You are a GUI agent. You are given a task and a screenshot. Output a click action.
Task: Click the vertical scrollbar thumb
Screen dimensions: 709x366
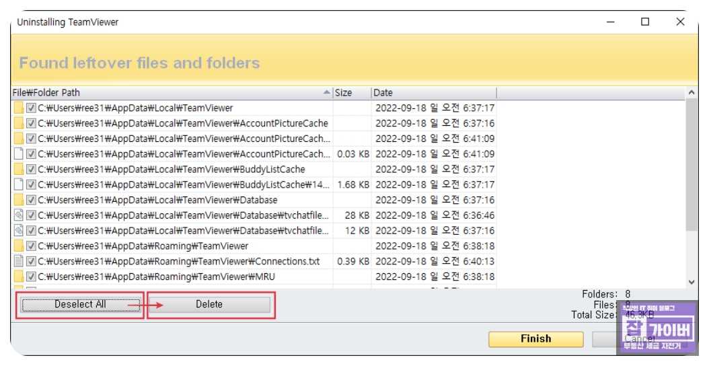[692, 165]
